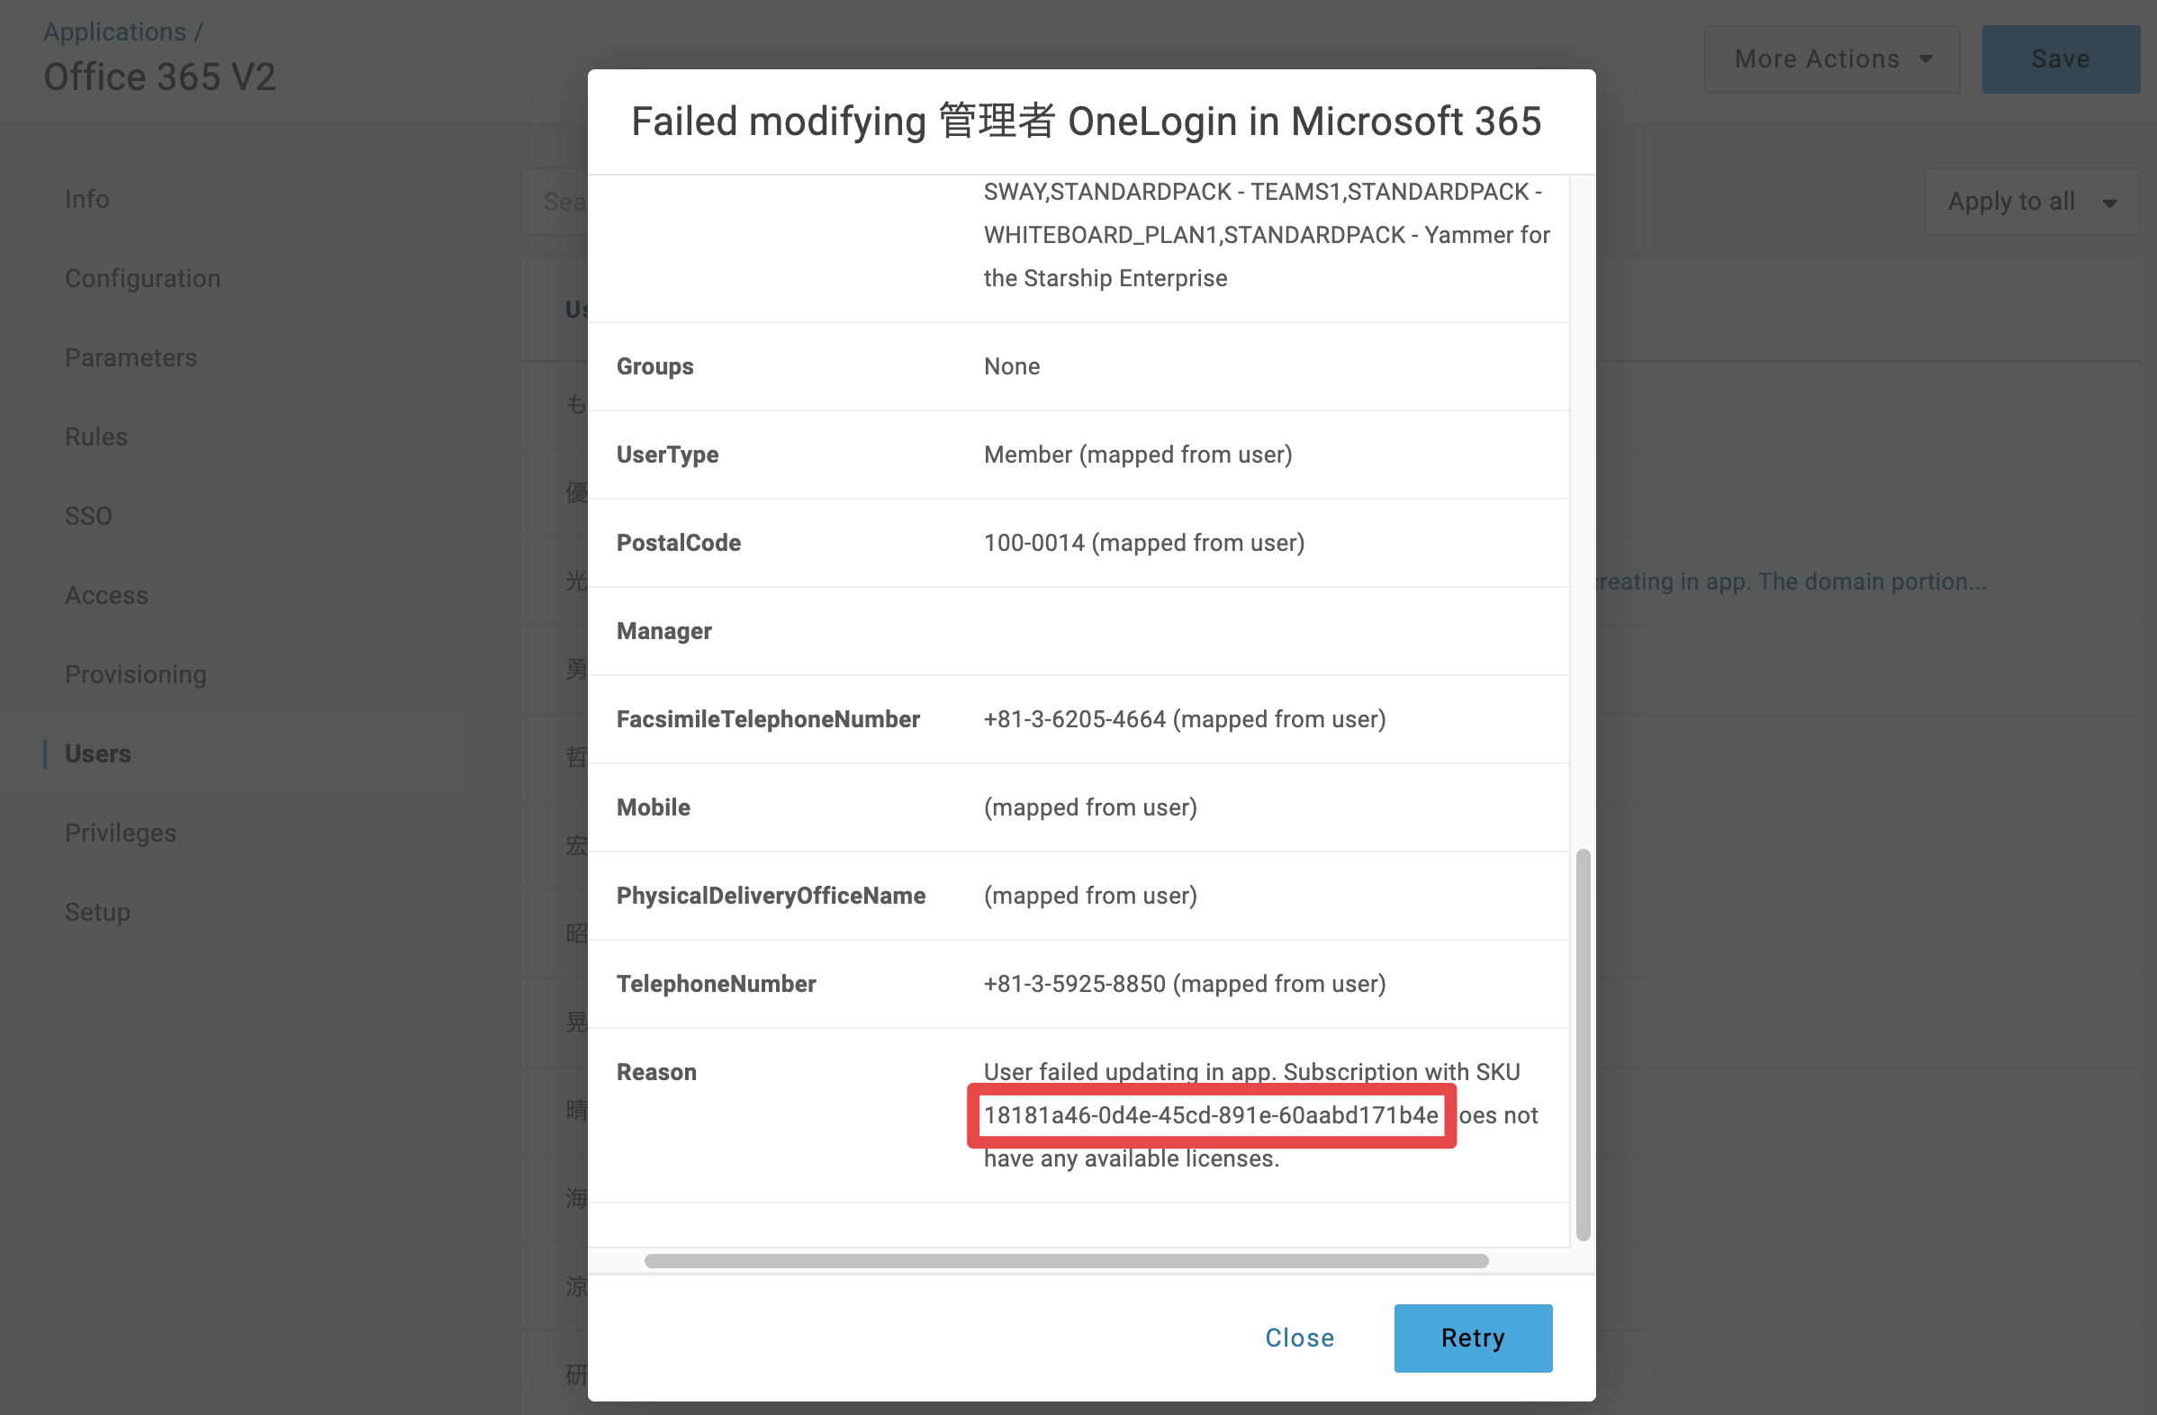Click the Save button
This screenshot has height=1415, width=2157.
tap(2060, 59)
